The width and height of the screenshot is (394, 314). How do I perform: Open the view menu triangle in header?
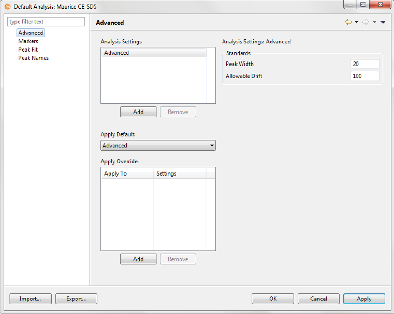point(383,22)
